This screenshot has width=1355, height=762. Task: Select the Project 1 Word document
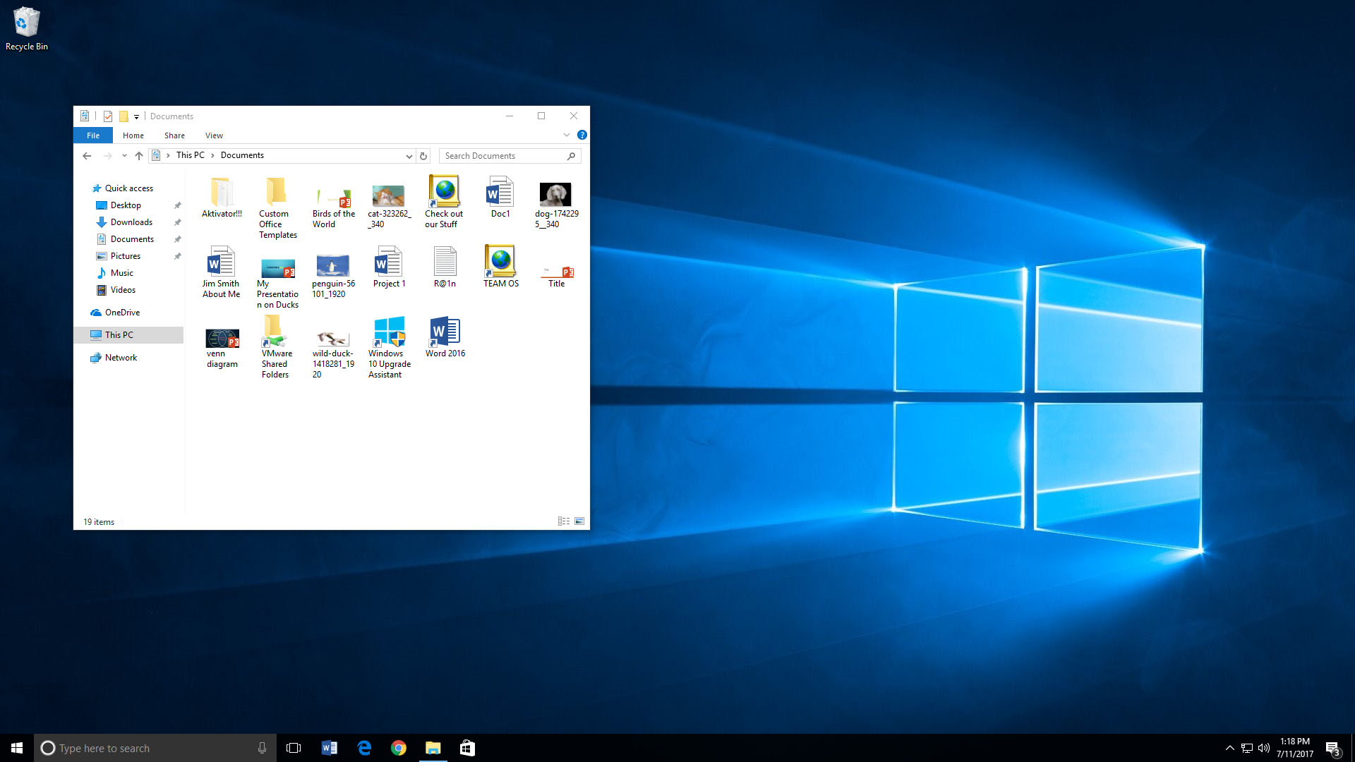point(389,267)
